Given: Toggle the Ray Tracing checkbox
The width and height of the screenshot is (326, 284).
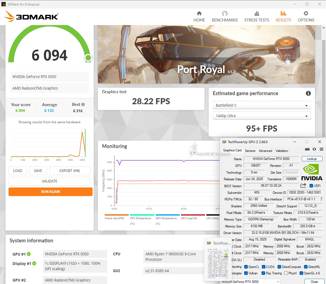Looking at the screenshot, I should coord(263,273).
